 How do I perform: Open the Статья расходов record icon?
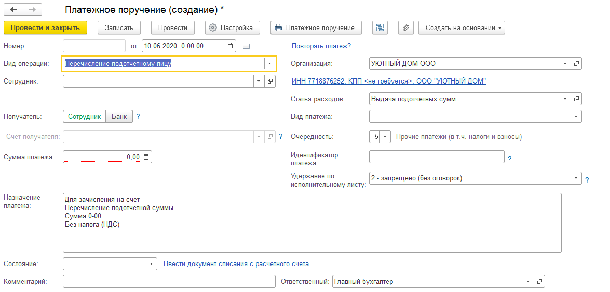pos(577,99)
